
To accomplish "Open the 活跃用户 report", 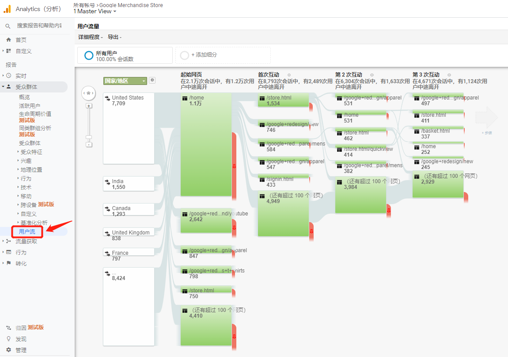I will 30,106.
